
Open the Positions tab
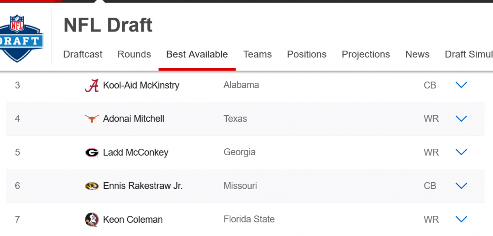307,54
